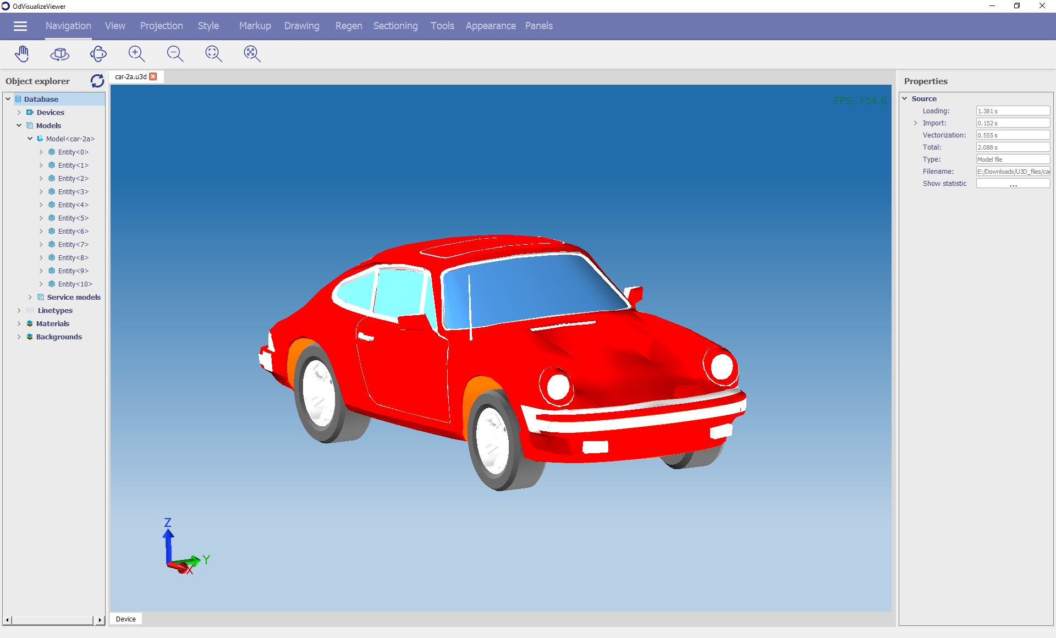
Task: Click the Zoom In tool
Action: click(x=136, y=53)
